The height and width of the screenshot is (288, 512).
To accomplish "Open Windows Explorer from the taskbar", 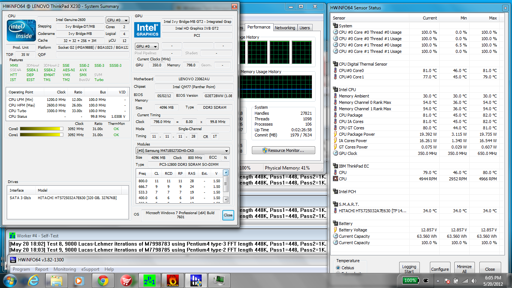I will coord(57,280).
